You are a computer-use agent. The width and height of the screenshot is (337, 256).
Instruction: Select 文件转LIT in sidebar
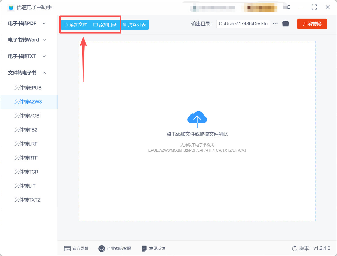[28, 186]
